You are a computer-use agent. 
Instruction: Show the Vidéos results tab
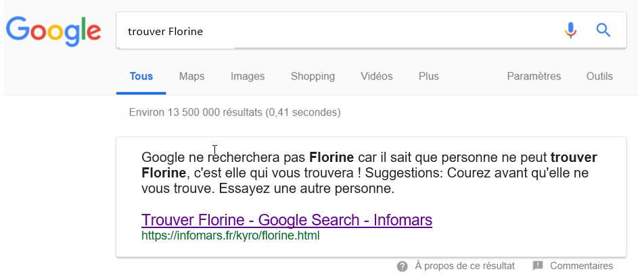[376, 76]
